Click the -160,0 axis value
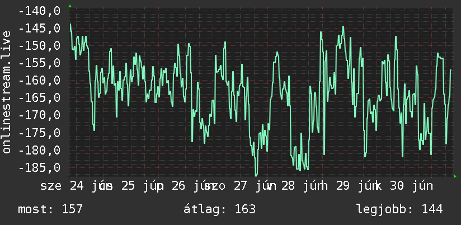Screen dimensions: 461x225 [x=39, y=81]
